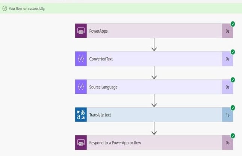Screen dimensions: 242x156
Task: Click the Translate text translator icon
Action: pos(81,115)
